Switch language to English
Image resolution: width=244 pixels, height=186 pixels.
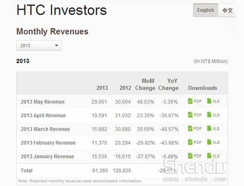click(205, 10)
